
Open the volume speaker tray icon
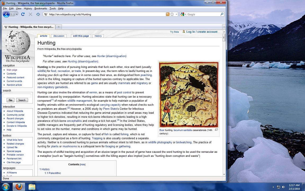(283, 187)
